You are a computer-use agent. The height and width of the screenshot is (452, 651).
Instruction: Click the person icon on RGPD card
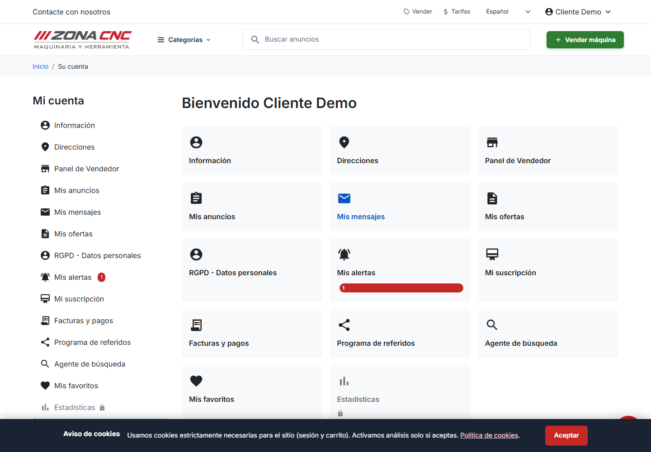coord(196,254)
